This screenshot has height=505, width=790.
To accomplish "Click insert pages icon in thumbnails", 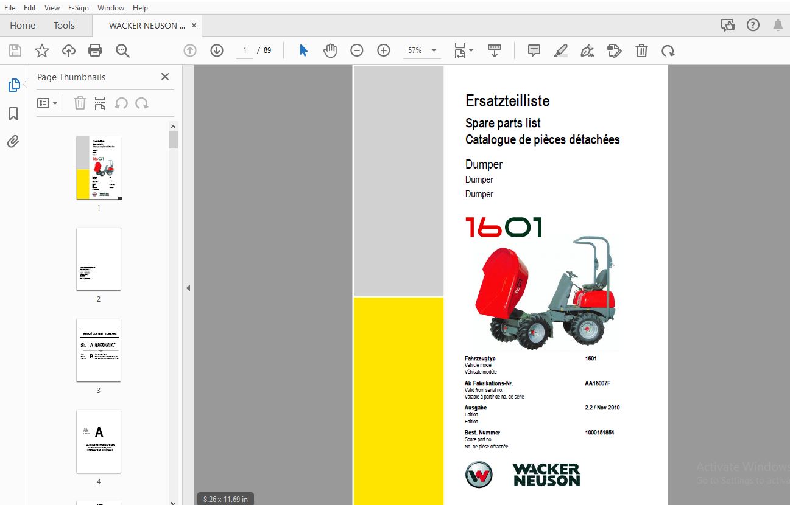I will pos(101,103).
